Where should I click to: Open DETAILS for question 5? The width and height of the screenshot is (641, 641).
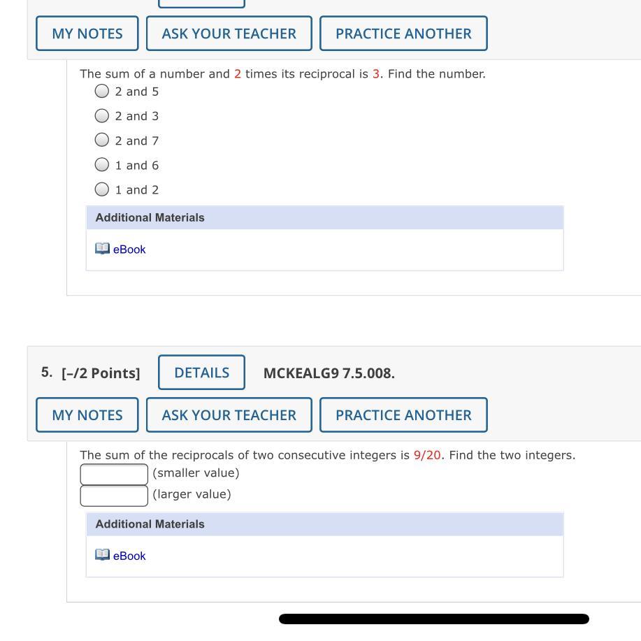pyautogui.click(x=201, y=373)
